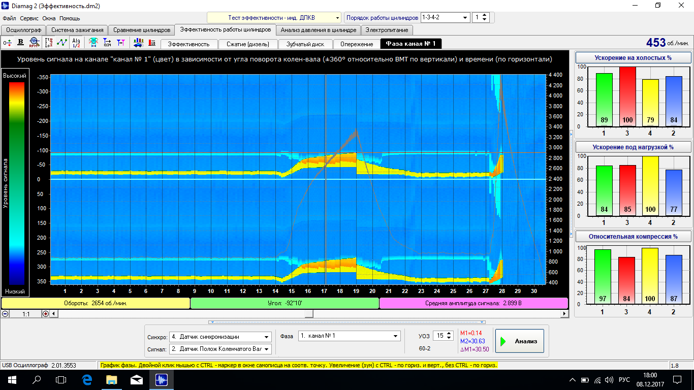Click the 'Ускорение на холостых %' header button
The image size is (694, 390).
point(633,58)
